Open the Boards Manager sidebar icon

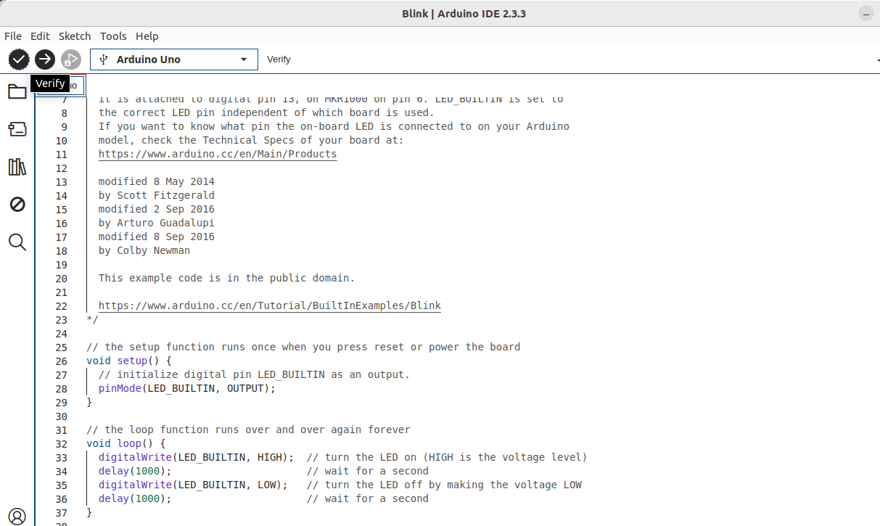pos(17,129)
